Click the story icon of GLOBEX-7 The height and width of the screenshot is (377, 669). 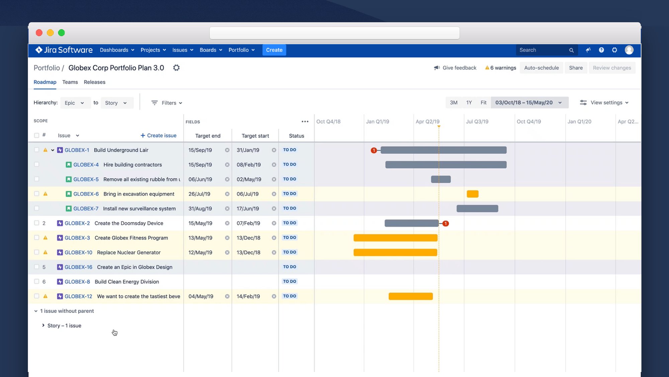(69, 209)
